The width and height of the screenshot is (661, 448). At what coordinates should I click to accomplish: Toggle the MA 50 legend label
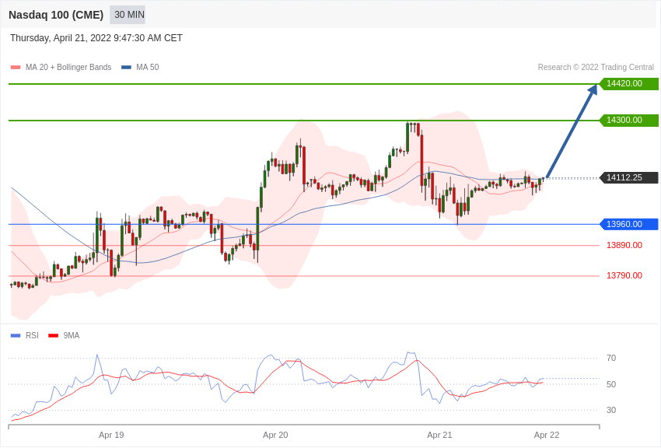click(x=148, y=68)
